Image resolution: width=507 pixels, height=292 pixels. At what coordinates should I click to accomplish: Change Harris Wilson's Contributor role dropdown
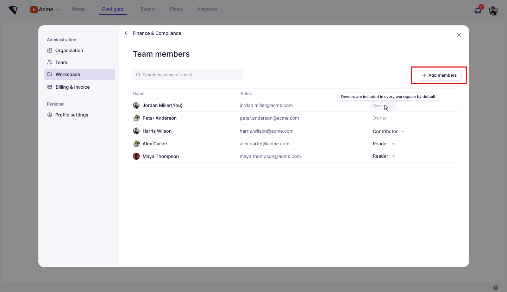389,131
